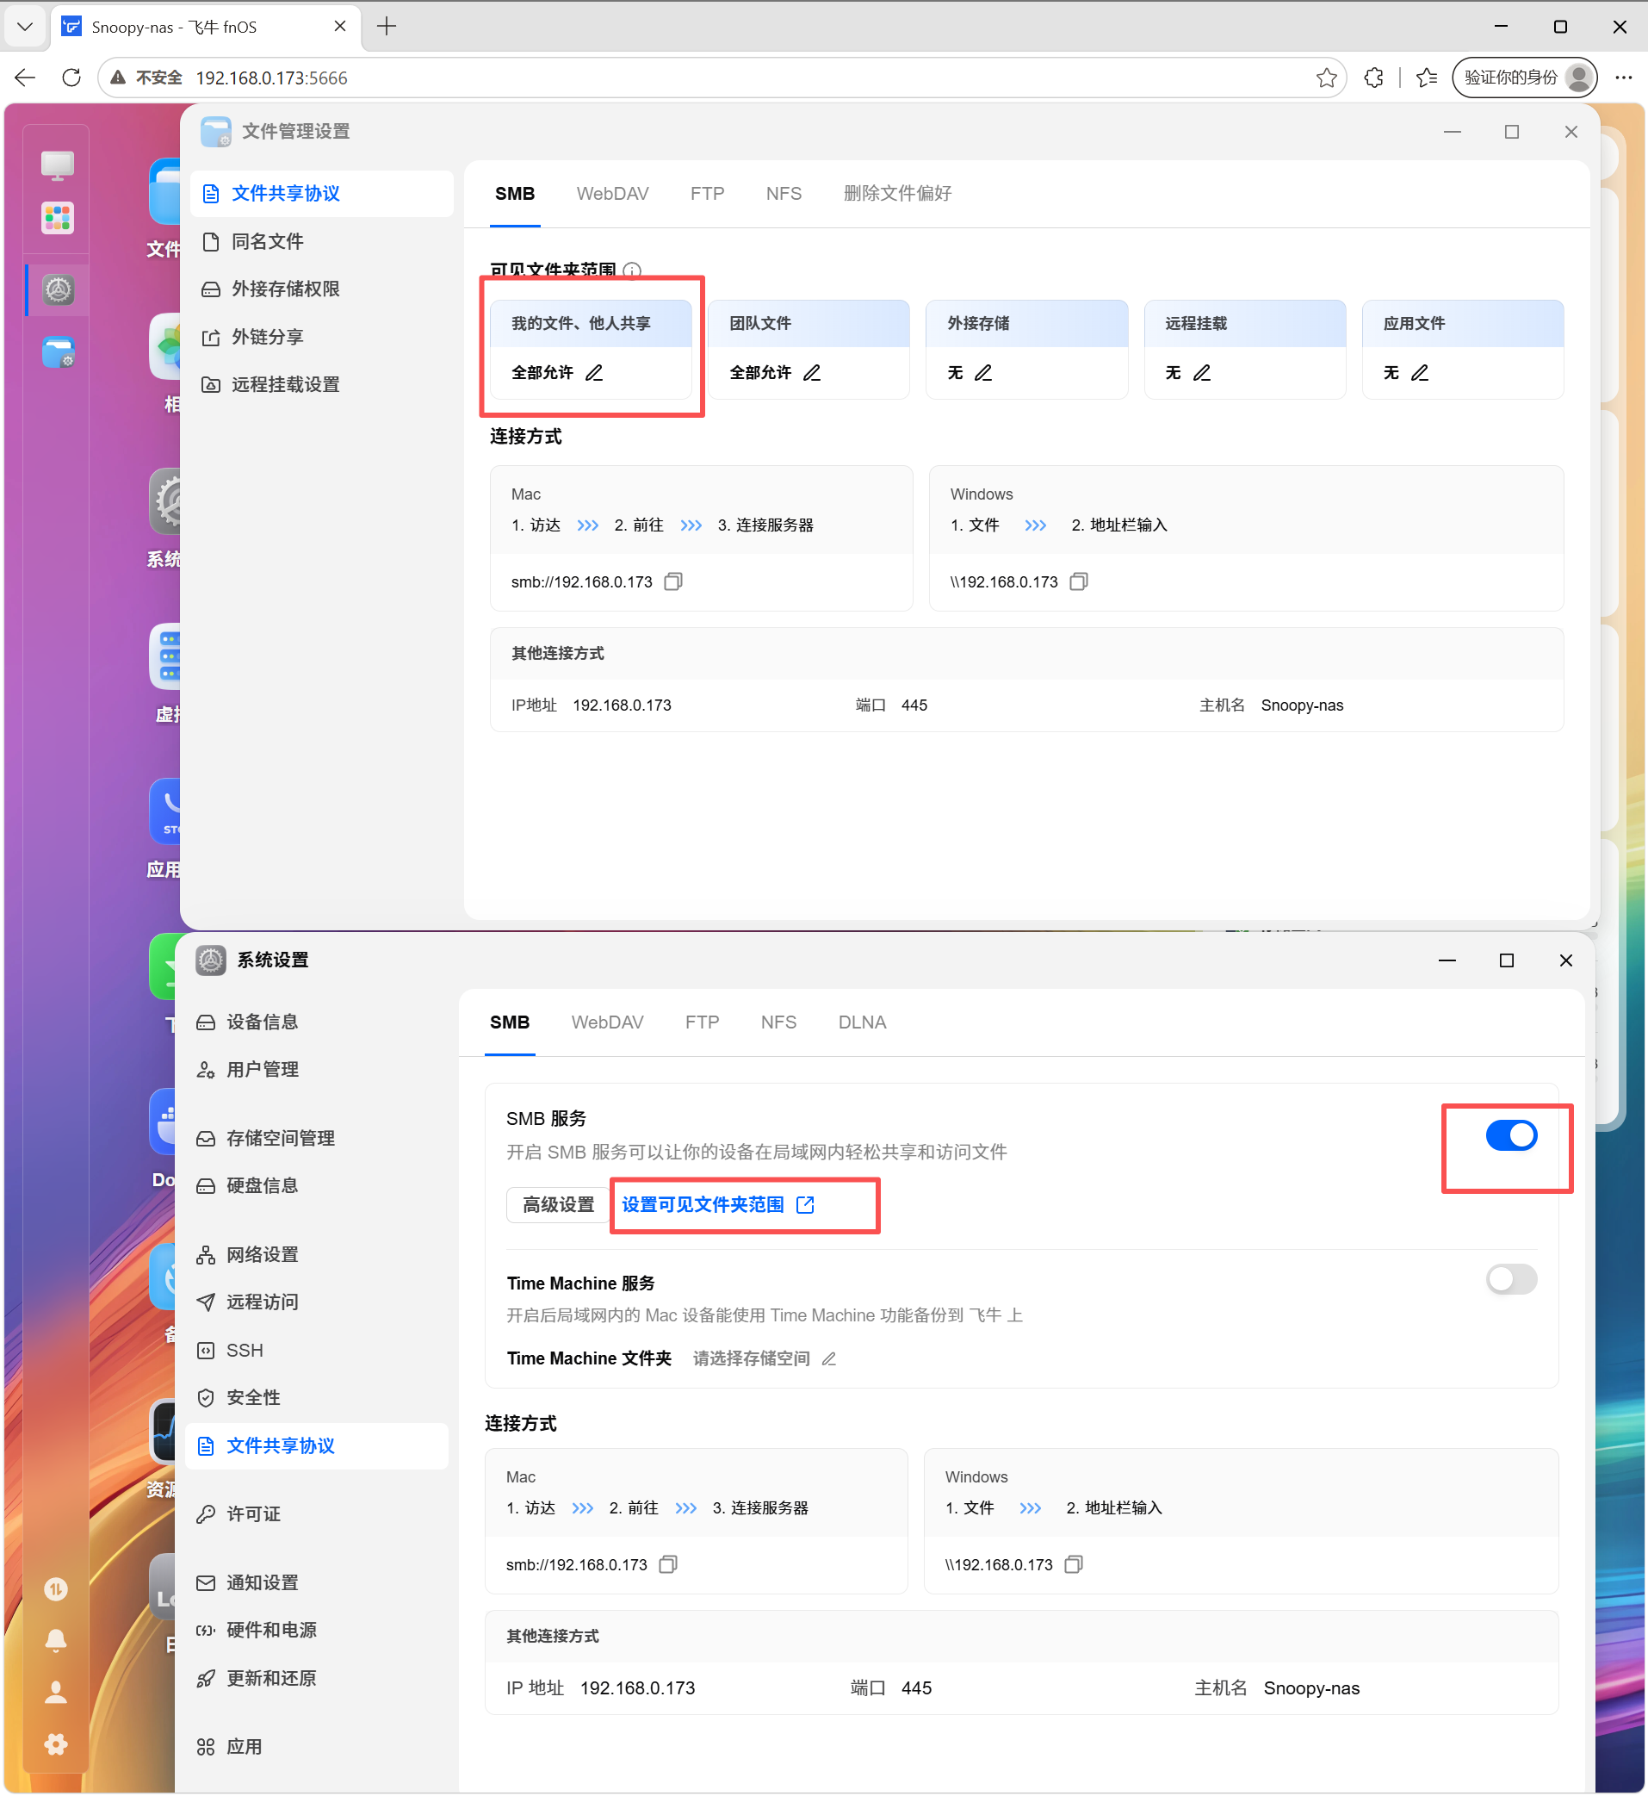The width and height of the screenshot is (1648, 1796).
Task: Click the desktop monitor icon in fnOS dock
Action: pos(57,165)
